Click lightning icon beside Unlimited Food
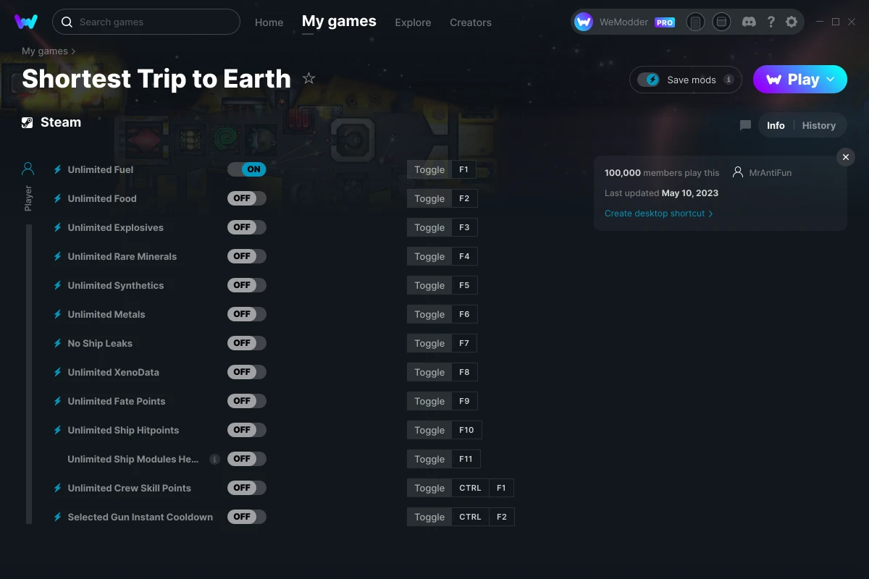The image size is (869, 579). tap(58, 198)
